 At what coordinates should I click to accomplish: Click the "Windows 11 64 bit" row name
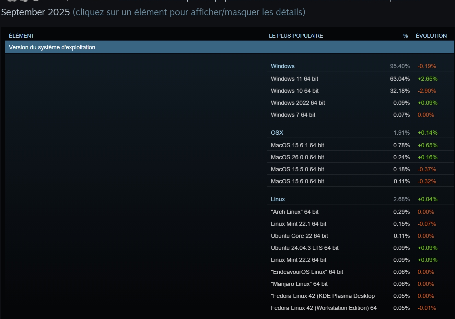295,79
